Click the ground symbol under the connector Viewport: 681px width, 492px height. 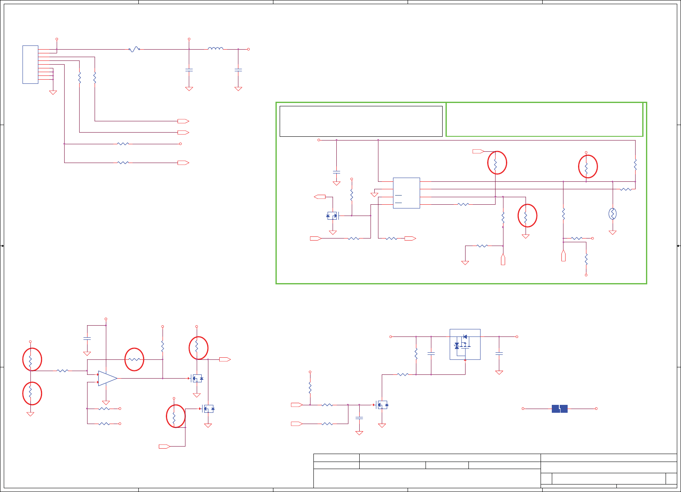[x=53, y=93]
